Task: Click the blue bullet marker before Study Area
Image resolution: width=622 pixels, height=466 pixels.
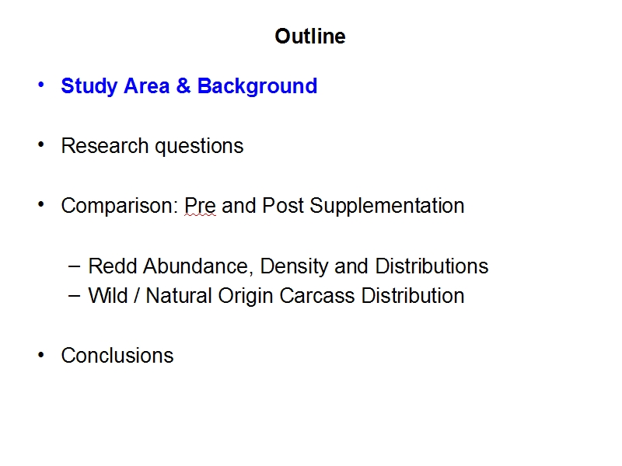Action: pyautogui.click(x=41, y=85)
